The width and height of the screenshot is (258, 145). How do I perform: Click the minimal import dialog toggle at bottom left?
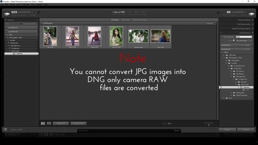coord(5,130)
